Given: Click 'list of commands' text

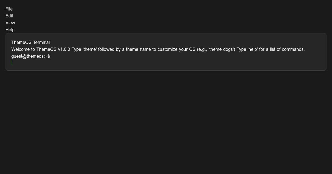Looking at the screenshot, I should click(x=287, y=49).
